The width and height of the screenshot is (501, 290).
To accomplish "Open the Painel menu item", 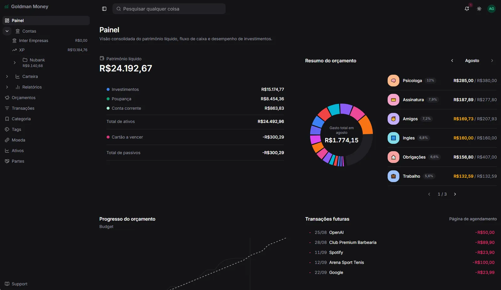I will [46, 20].
